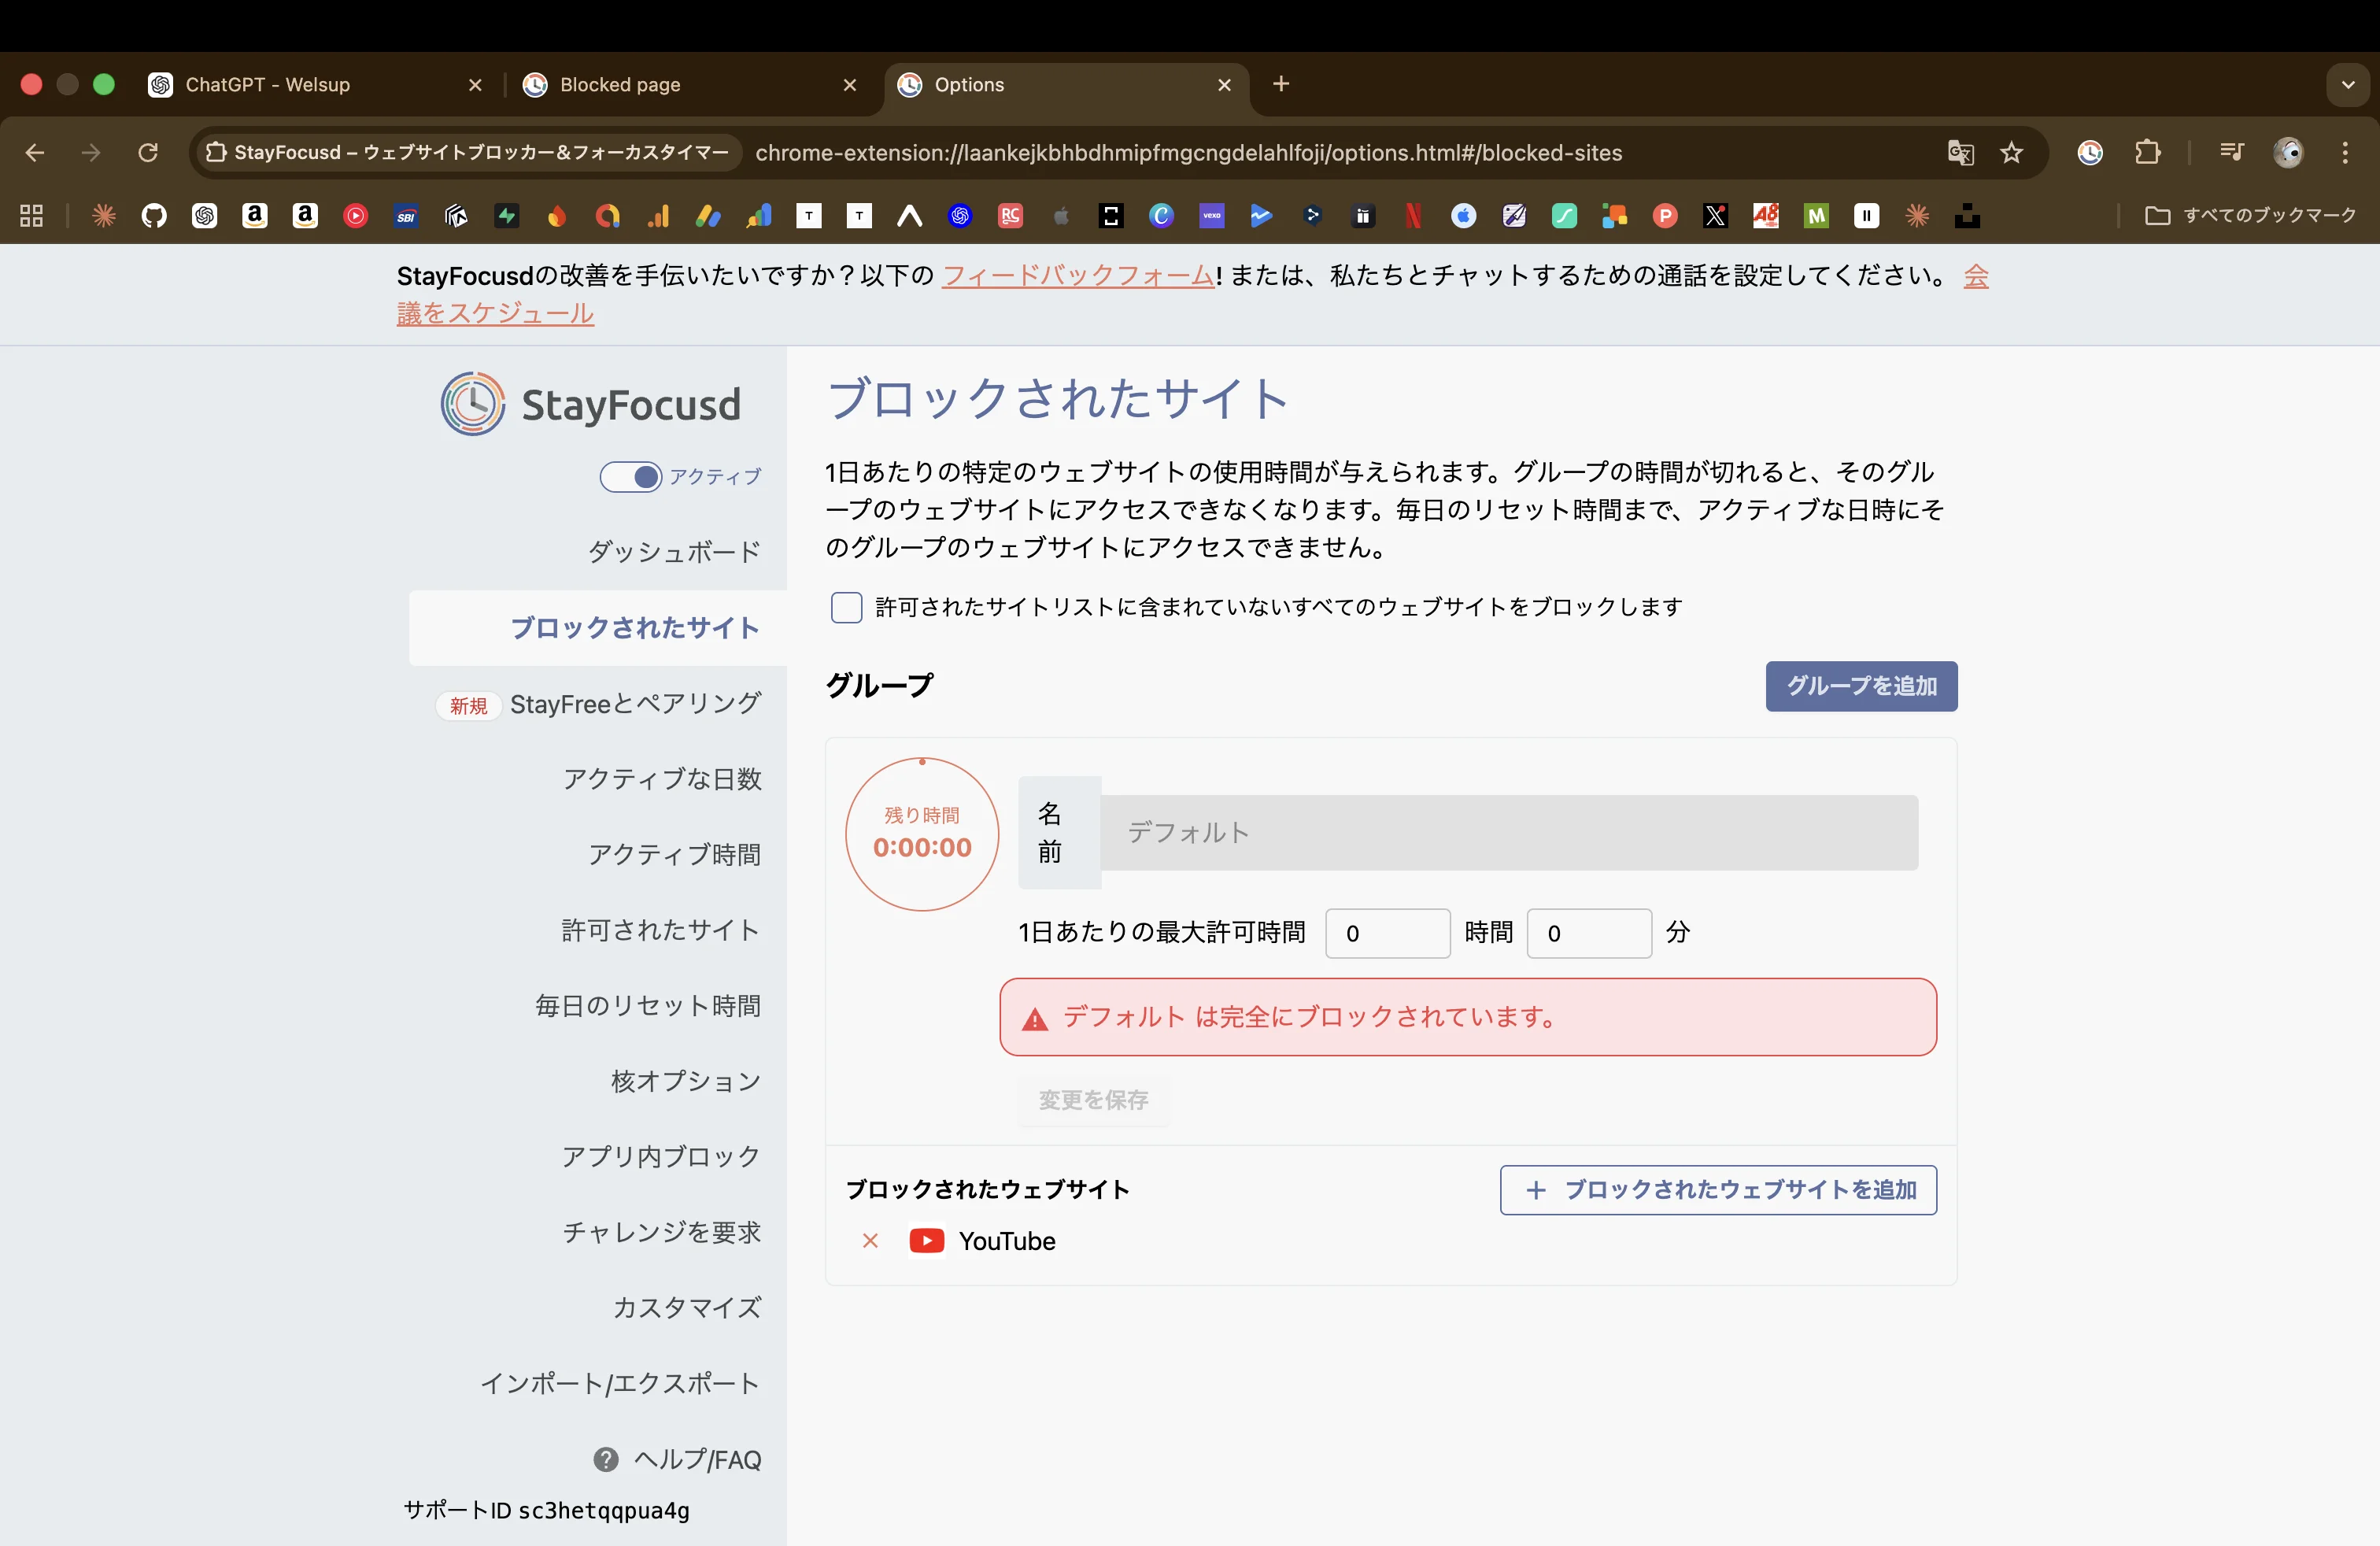Open the browser profile menu dropdown

[x=2289, y=152]
